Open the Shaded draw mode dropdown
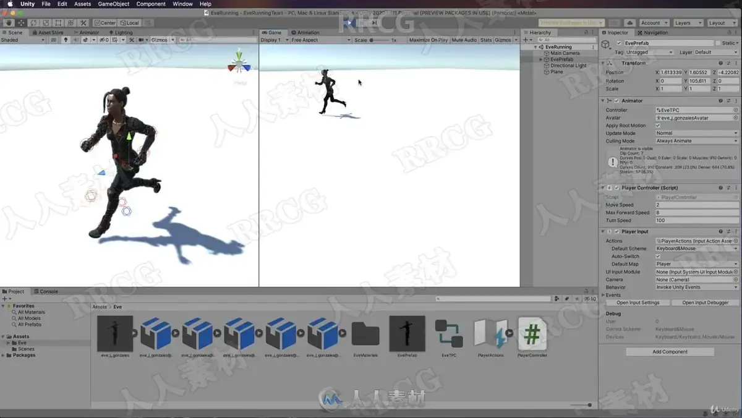This screenshot has height=418, width=742. pyautogui.click(x=23, y=40)
